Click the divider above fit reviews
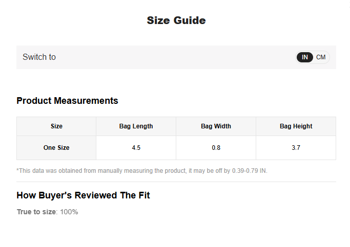Screen dimensions: 350x247 point(176,182)
